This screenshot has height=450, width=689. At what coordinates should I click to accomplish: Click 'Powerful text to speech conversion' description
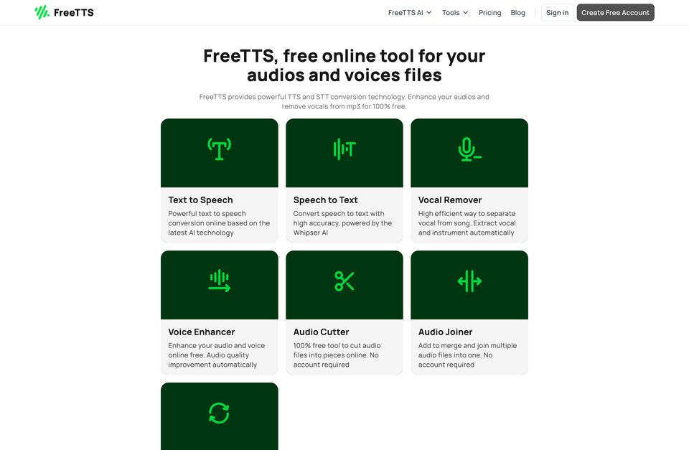[220, 223]
